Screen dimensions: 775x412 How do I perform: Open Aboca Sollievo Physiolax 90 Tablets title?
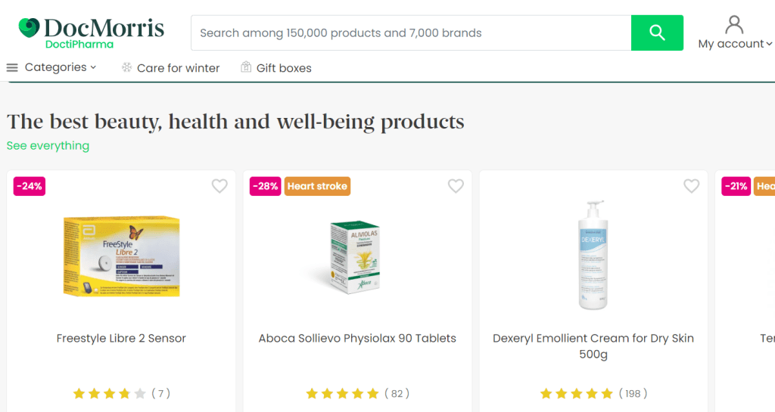357,338
